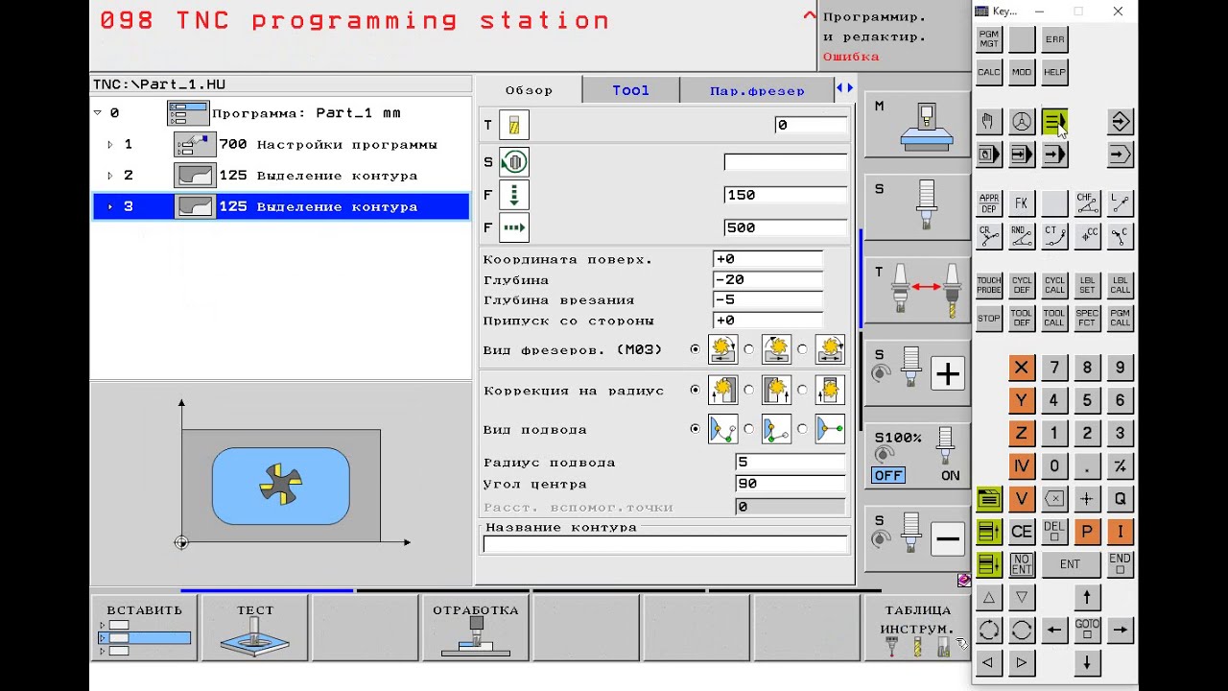Image resolution: width=1228 pixels, height=691 pixels.
Task: Click the MOD key on keypad
Action: pos(1022,72)
